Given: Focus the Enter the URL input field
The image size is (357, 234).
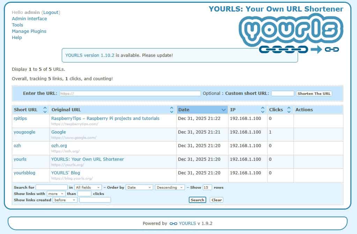Looking at the screenshot, I should click(x=130, y=94).
